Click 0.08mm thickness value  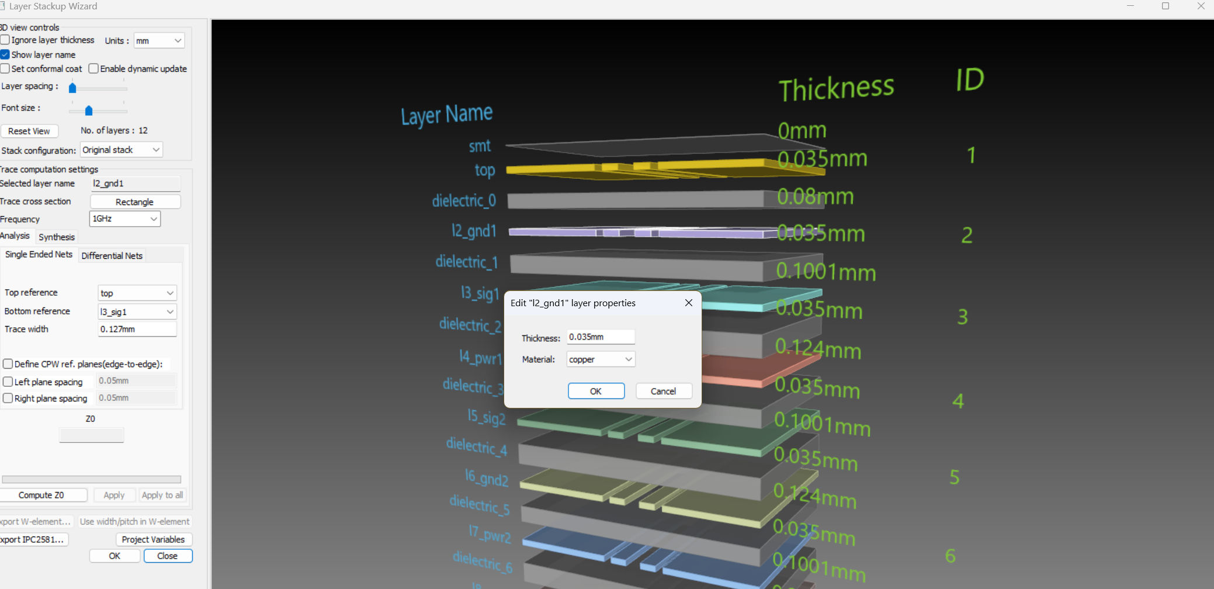[x=816, y=197]
